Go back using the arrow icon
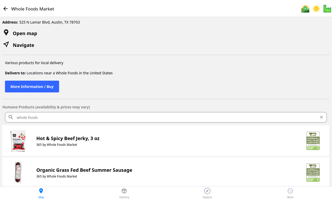This screenshot has height=199, width=332. point(5,9)
